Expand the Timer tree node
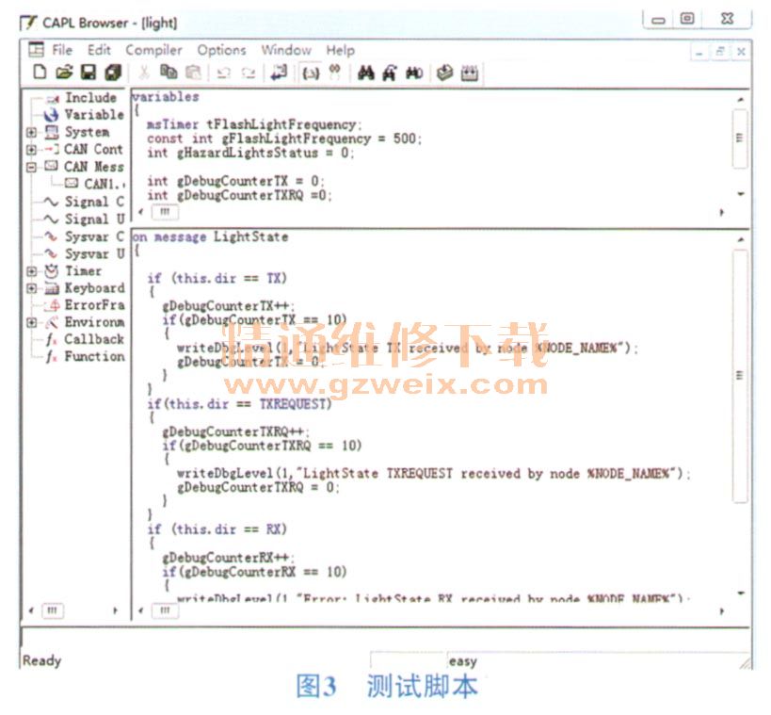Screen dimensions: 771x715 (31, 271)
